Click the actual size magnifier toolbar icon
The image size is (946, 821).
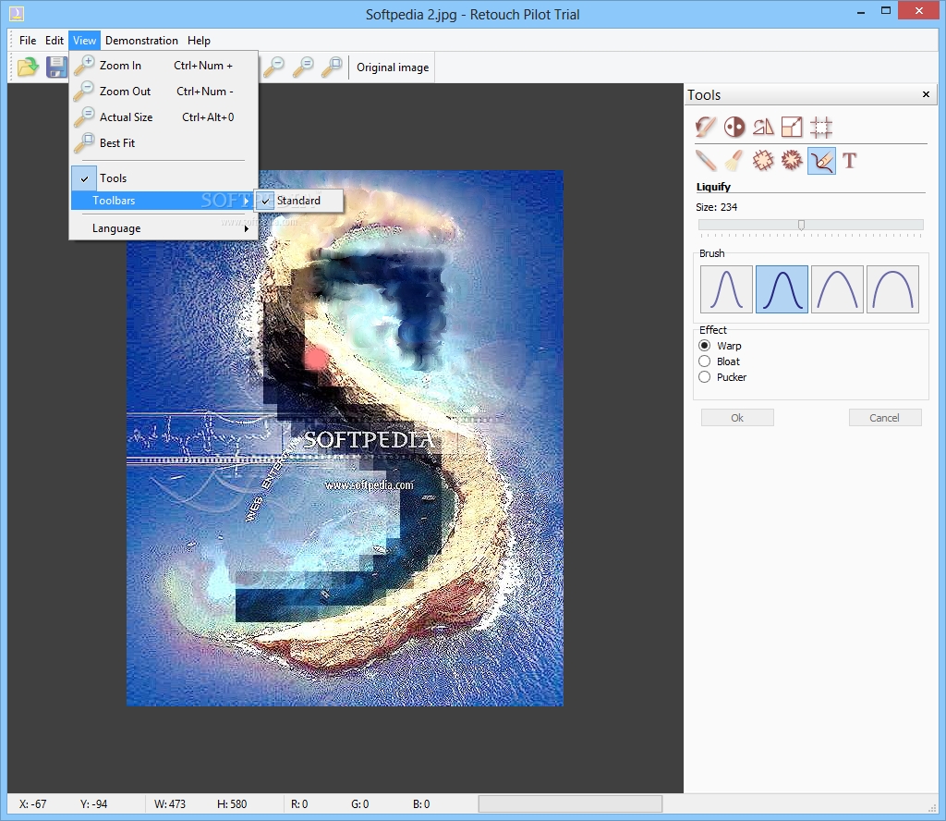click(x=303, y=67)
